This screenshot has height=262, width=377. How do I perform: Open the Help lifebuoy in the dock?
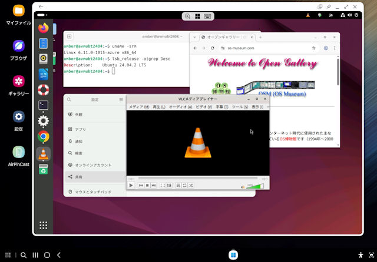(x=43, y=90)
